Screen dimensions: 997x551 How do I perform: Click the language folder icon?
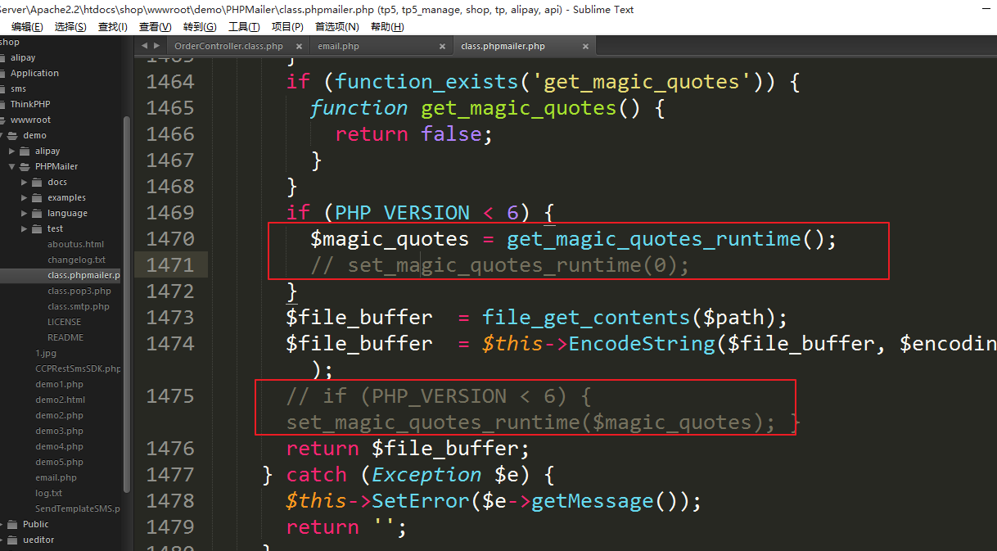point(37,213)
